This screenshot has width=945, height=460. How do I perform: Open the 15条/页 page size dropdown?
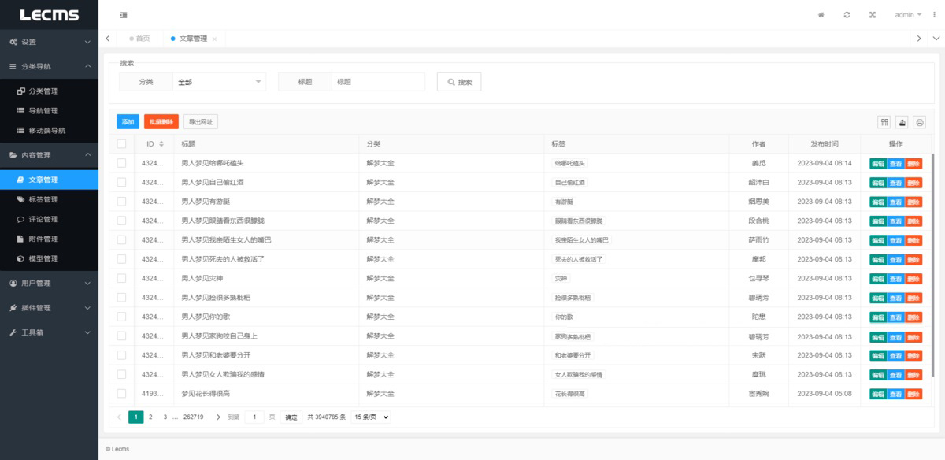coord(371,417)
